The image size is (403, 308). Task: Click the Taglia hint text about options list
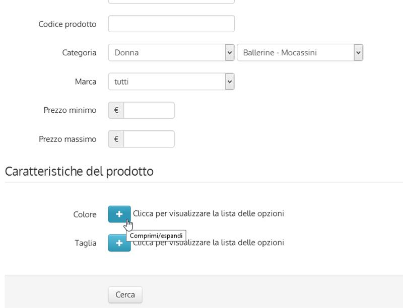tap(209, 243)
